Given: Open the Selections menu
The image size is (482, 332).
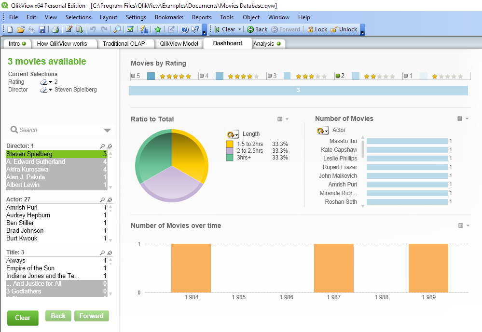Looking at the screenshot, I should pyautogui.click(x=78, y=17).
